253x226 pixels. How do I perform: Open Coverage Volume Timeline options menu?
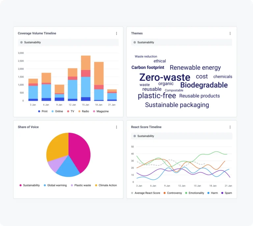point(117,33)
